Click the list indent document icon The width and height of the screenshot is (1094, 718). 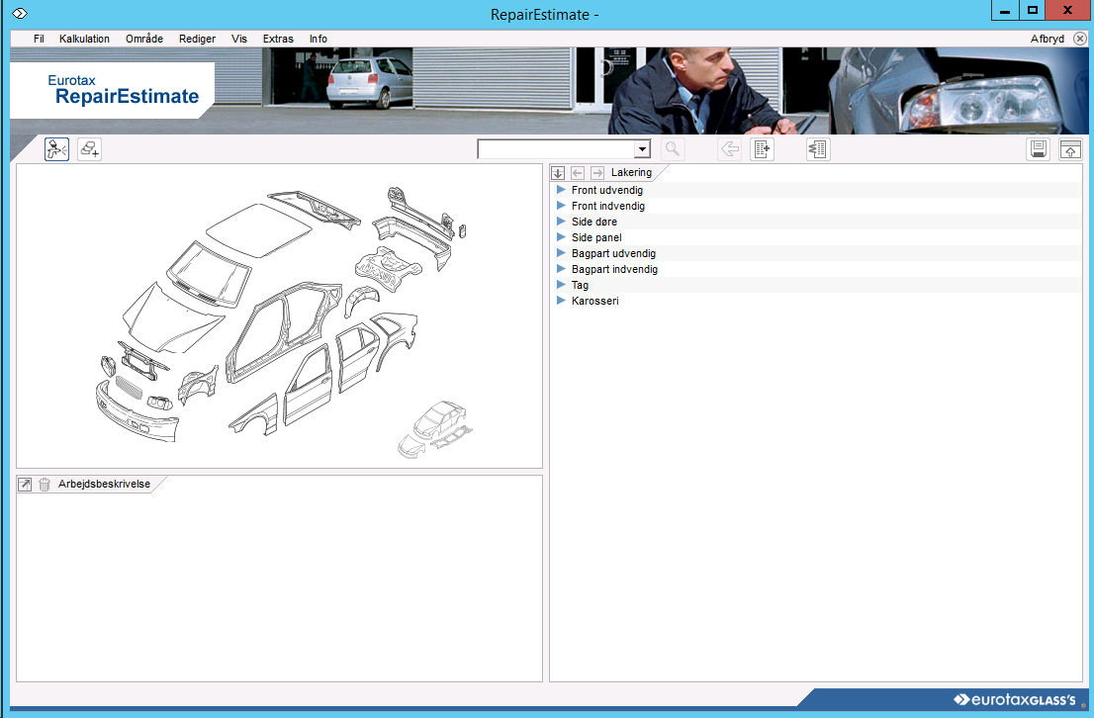pyautogui.click(x=818, y=148)
